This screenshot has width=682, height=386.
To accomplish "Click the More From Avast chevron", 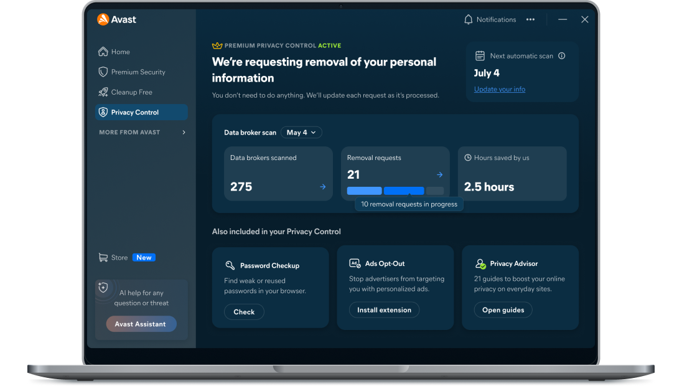I will (184, 132).
